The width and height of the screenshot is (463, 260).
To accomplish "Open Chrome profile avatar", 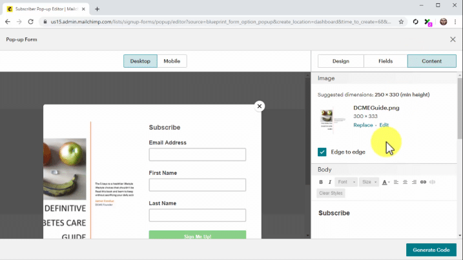I will tap(443, 21).
